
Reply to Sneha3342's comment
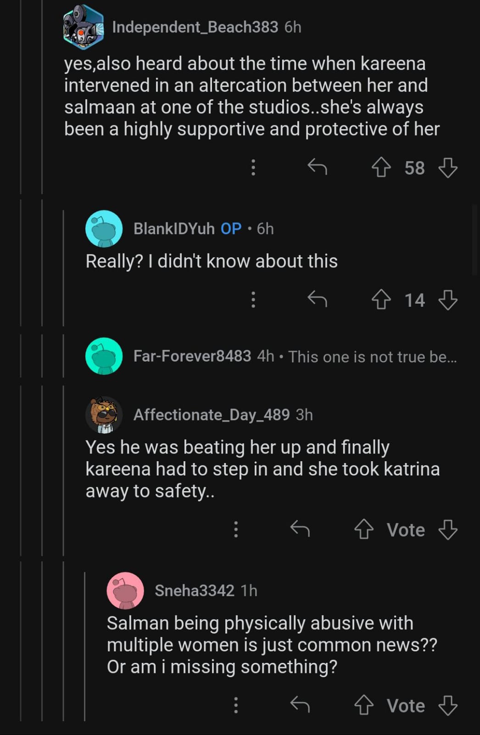[300, 705]
